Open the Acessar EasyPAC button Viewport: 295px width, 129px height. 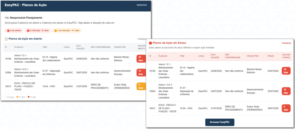tap(220, 122)
